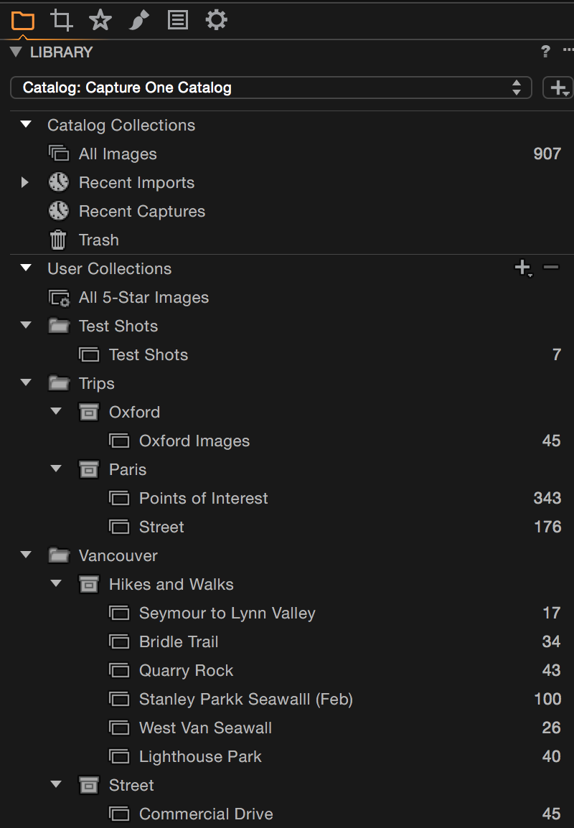Click the Paris project box icon
The image size is (574, 828).
pos(89,469)
